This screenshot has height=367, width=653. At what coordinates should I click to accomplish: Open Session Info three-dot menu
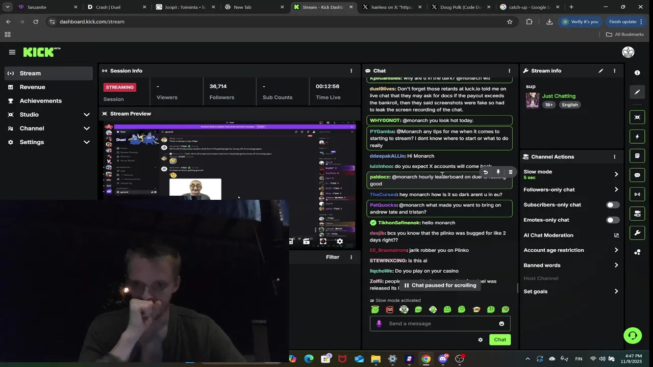(351, 71)
